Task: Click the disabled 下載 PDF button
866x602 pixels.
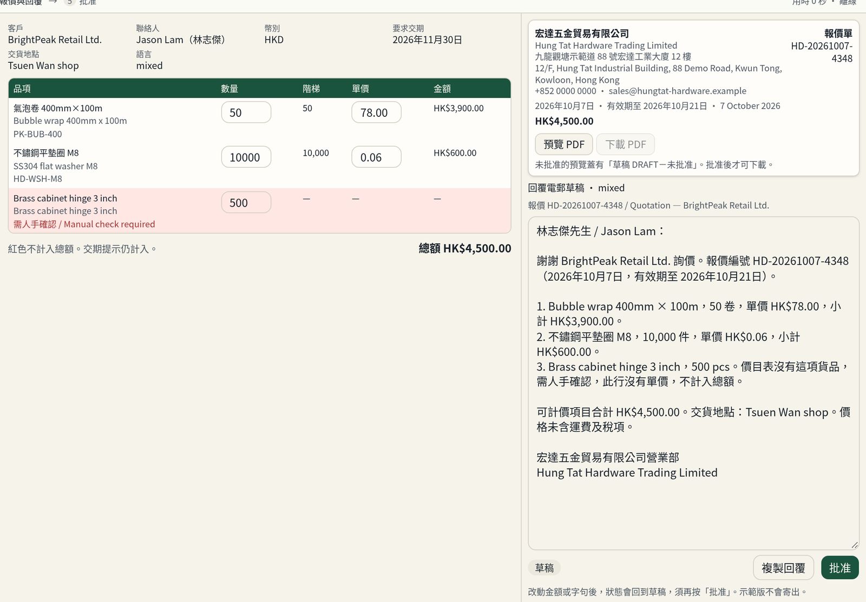Action: 625,144
